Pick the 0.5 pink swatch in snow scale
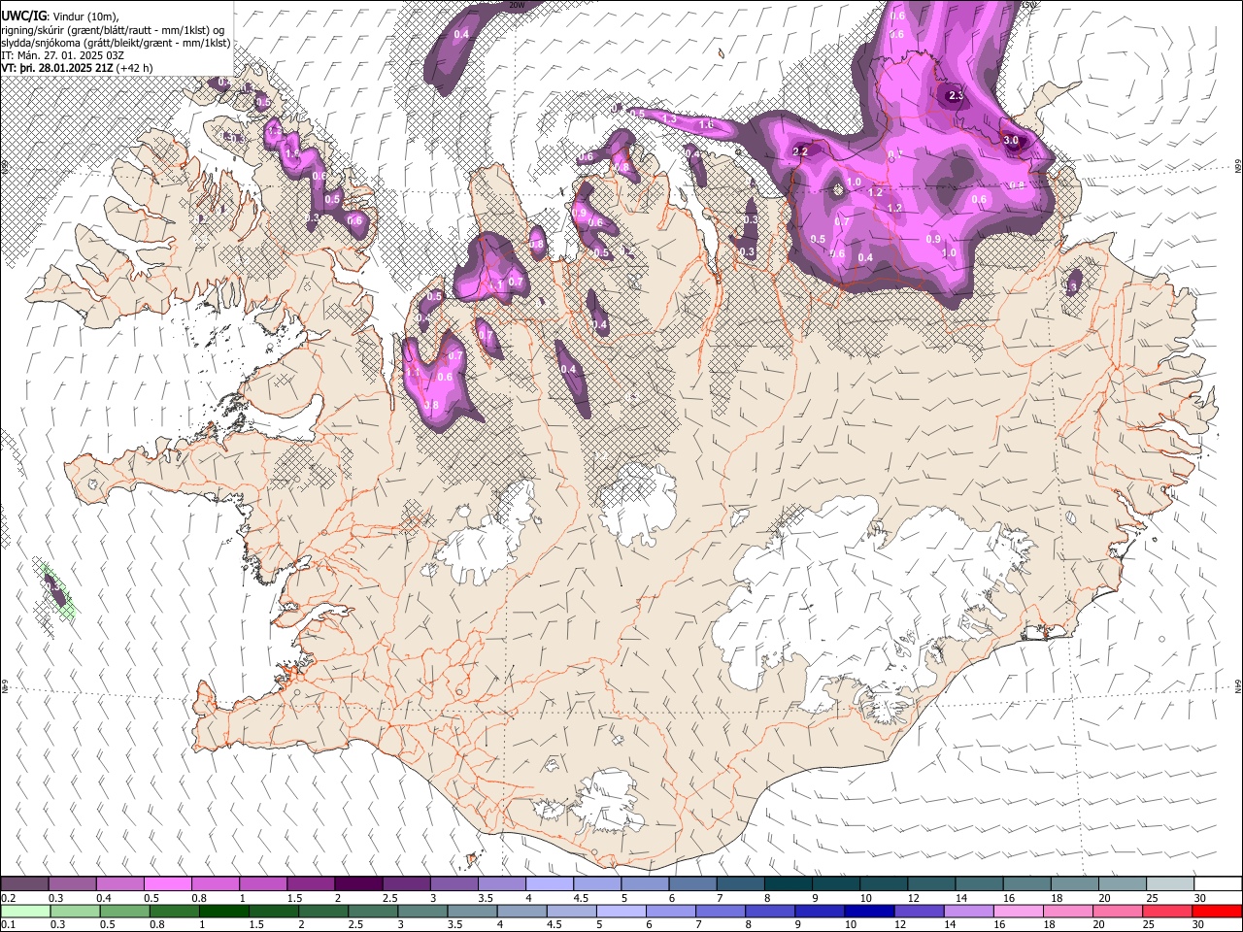This screenshot has width=1243, height=932. click(x=167, y=884)
